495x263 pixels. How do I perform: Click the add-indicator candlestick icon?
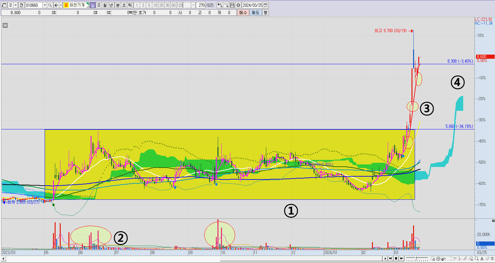click(220, 5)
